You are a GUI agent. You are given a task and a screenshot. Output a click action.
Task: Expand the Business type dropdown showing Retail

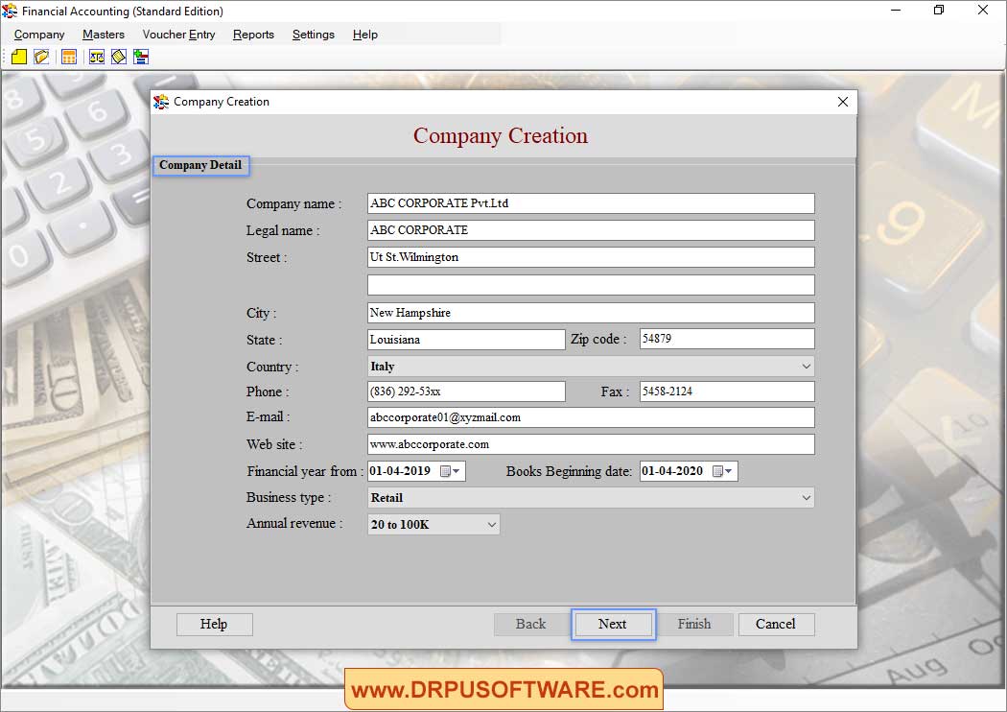(805, 498)
